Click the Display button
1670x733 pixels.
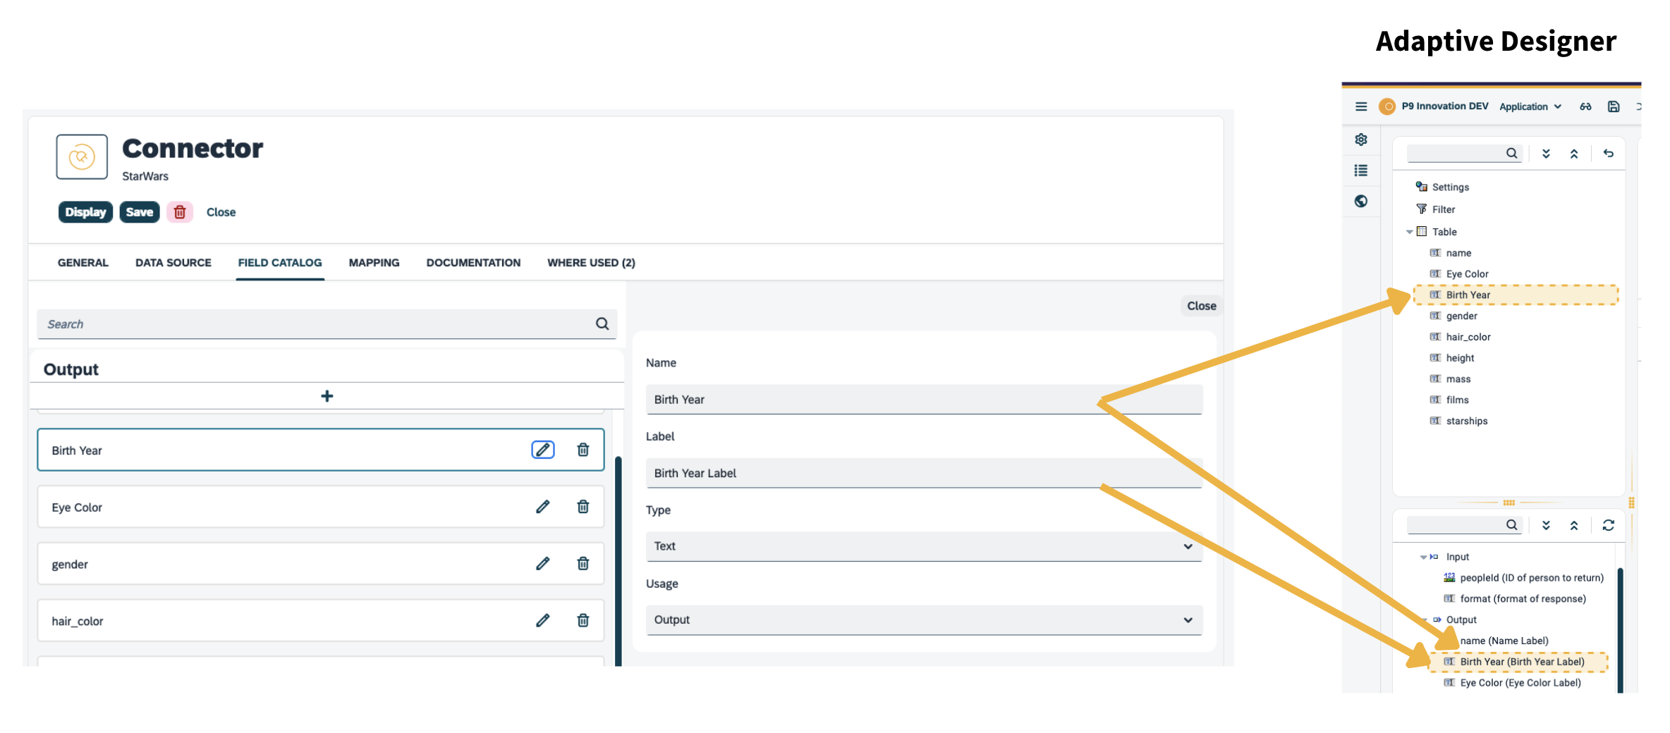coord(85,211)
